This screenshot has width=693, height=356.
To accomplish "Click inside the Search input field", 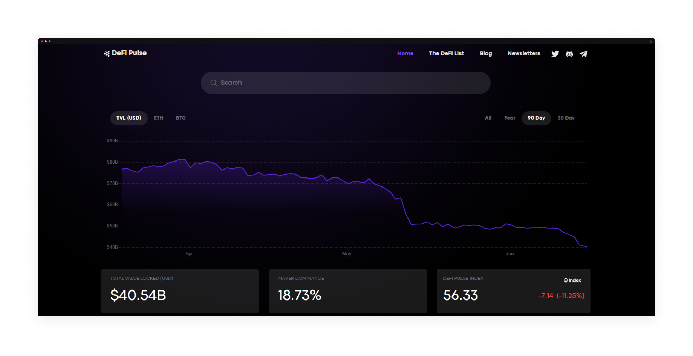I will (x=345, y=83).
